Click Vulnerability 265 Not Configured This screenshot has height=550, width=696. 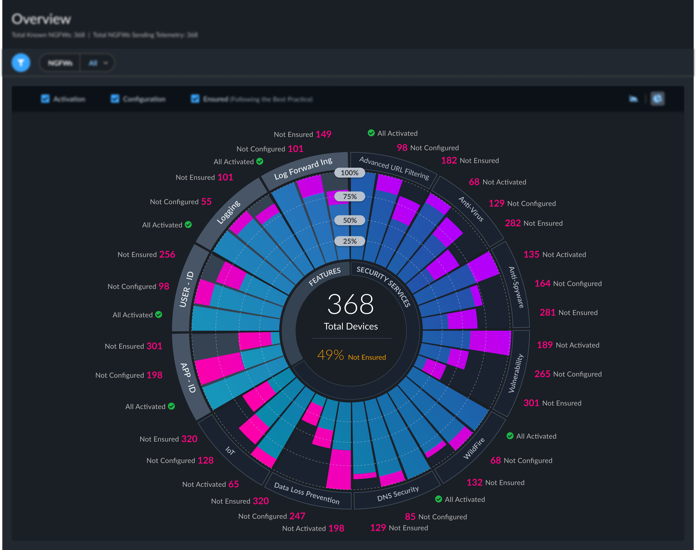tap(568, 374)
